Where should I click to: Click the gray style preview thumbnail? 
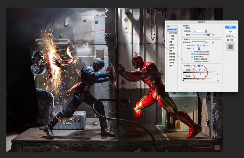click(x=231, y=47)
